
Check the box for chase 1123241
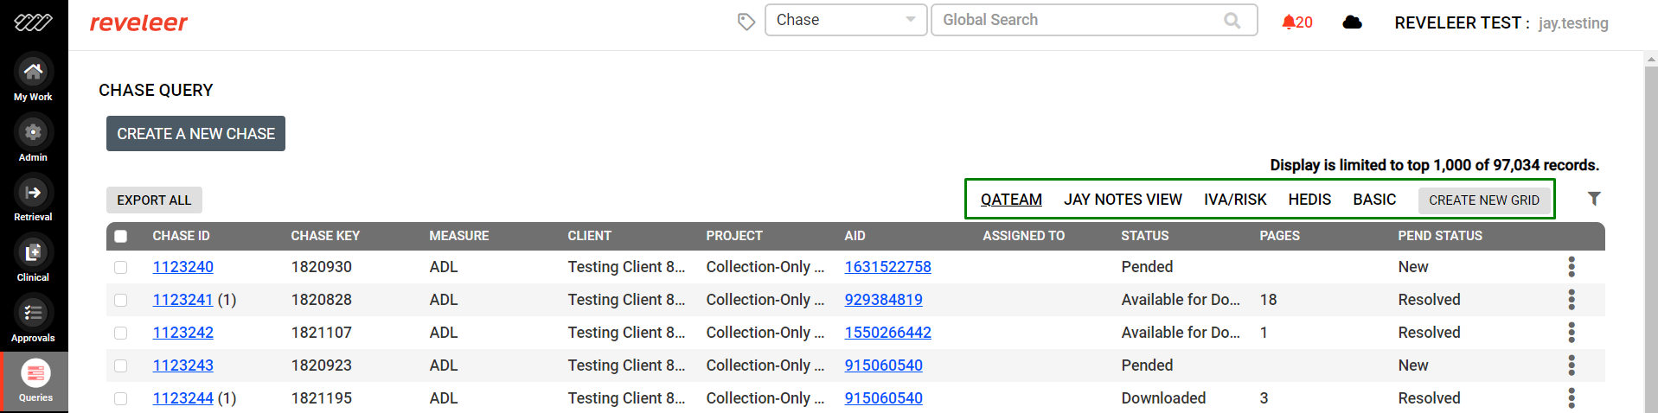tap(121, 301)
